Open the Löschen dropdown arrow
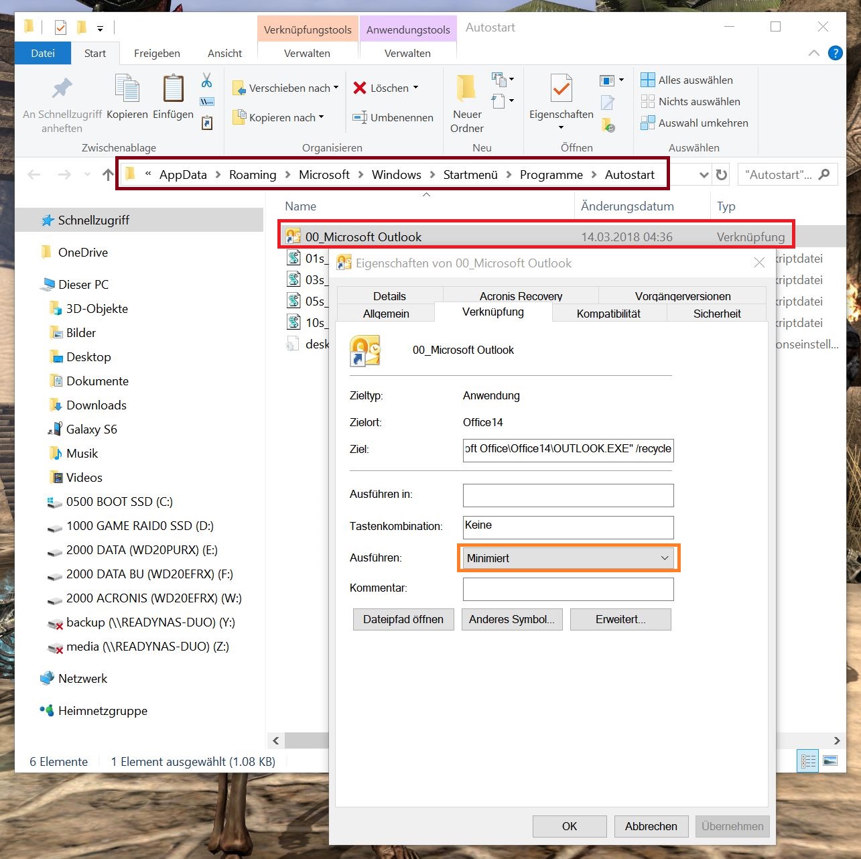The height and width of the screenshot is (859, 861). click(415, 88)
